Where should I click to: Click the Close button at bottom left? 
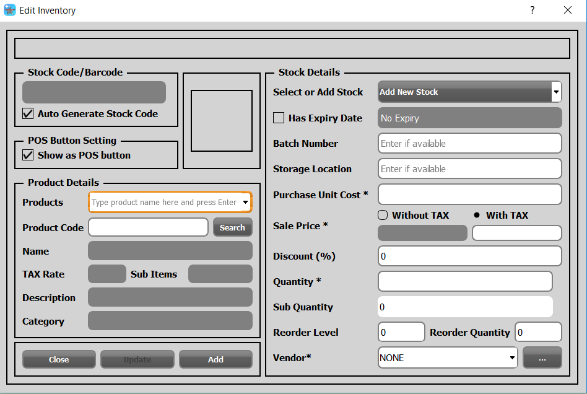point(59,359)
